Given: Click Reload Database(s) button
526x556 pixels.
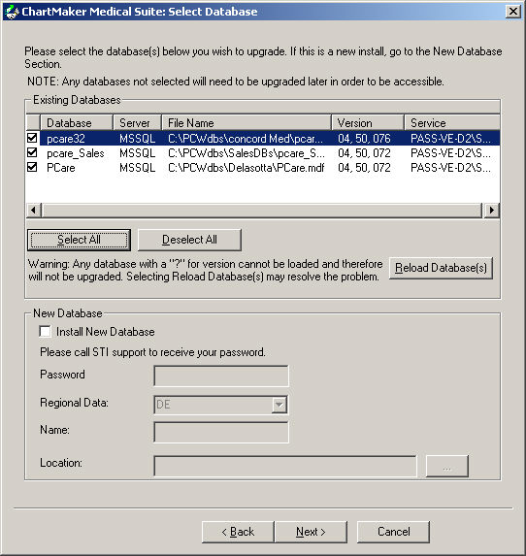Looking at the screenshot, I should point(441,268).
